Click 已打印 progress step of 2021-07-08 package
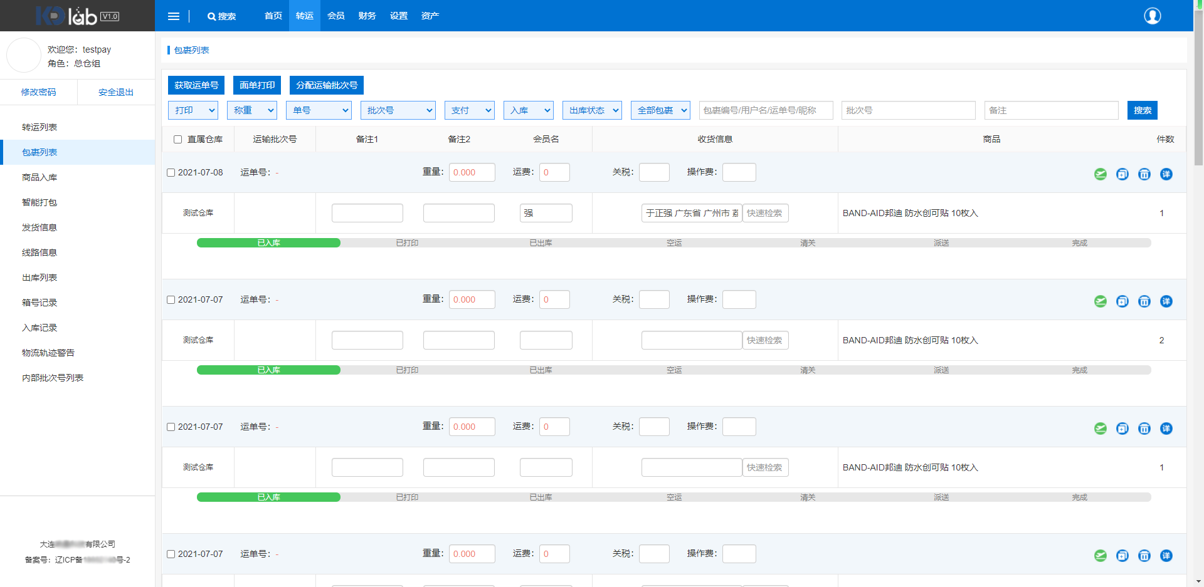This screenshot has height=587, width=1204. [x=407, y=243]
